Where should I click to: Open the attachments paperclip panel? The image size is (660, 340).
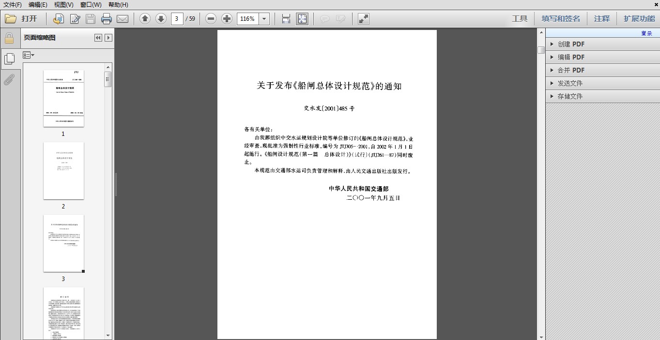click(9, 80)
